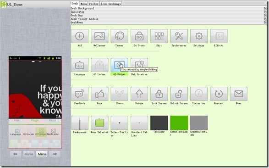Viewport: 269px width, 168px height.
Task: Select the Menu Selected green image
Action: click(x=99, y=123)
